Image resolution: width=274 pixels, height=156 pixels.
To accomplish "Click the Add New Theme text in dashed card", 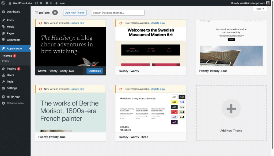I will click(231, 131).
